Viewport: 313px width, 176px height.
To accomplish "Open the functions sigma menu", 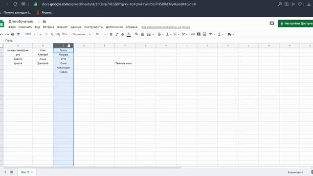I will (x=220, y=34).
